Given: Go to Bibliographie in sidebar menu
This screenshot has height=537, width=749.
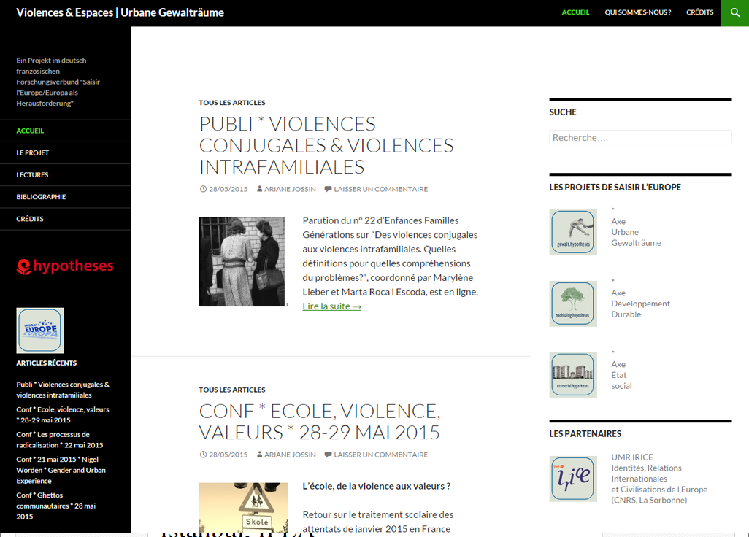Looking at the screenshot, I should (x=41, y=197).
